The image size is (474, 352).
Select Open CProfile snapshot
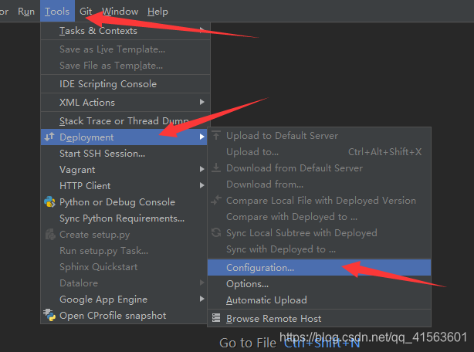coord(124,316)
